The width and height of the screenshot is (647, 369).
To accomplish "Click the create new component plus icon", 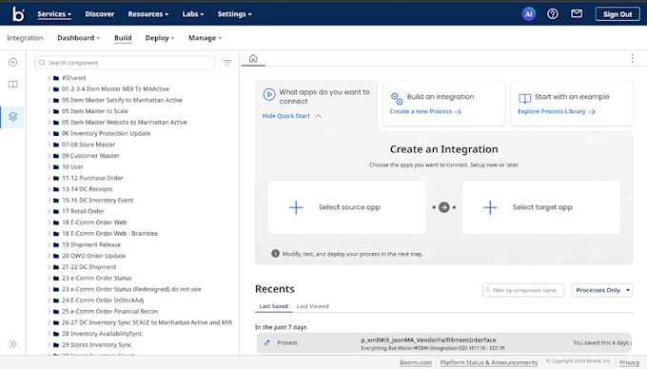I will coord(12,62).
